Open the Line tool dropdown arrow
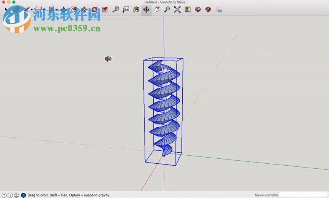 (x=32, y=10)
